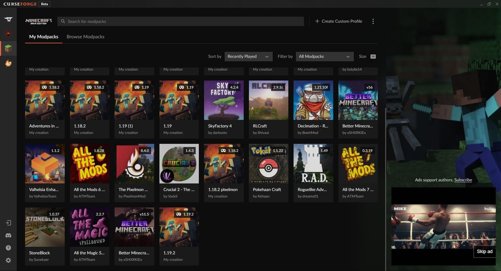Expand the Recently Played sort dropdown
The image size is (501, 271).
click(248, 56)
